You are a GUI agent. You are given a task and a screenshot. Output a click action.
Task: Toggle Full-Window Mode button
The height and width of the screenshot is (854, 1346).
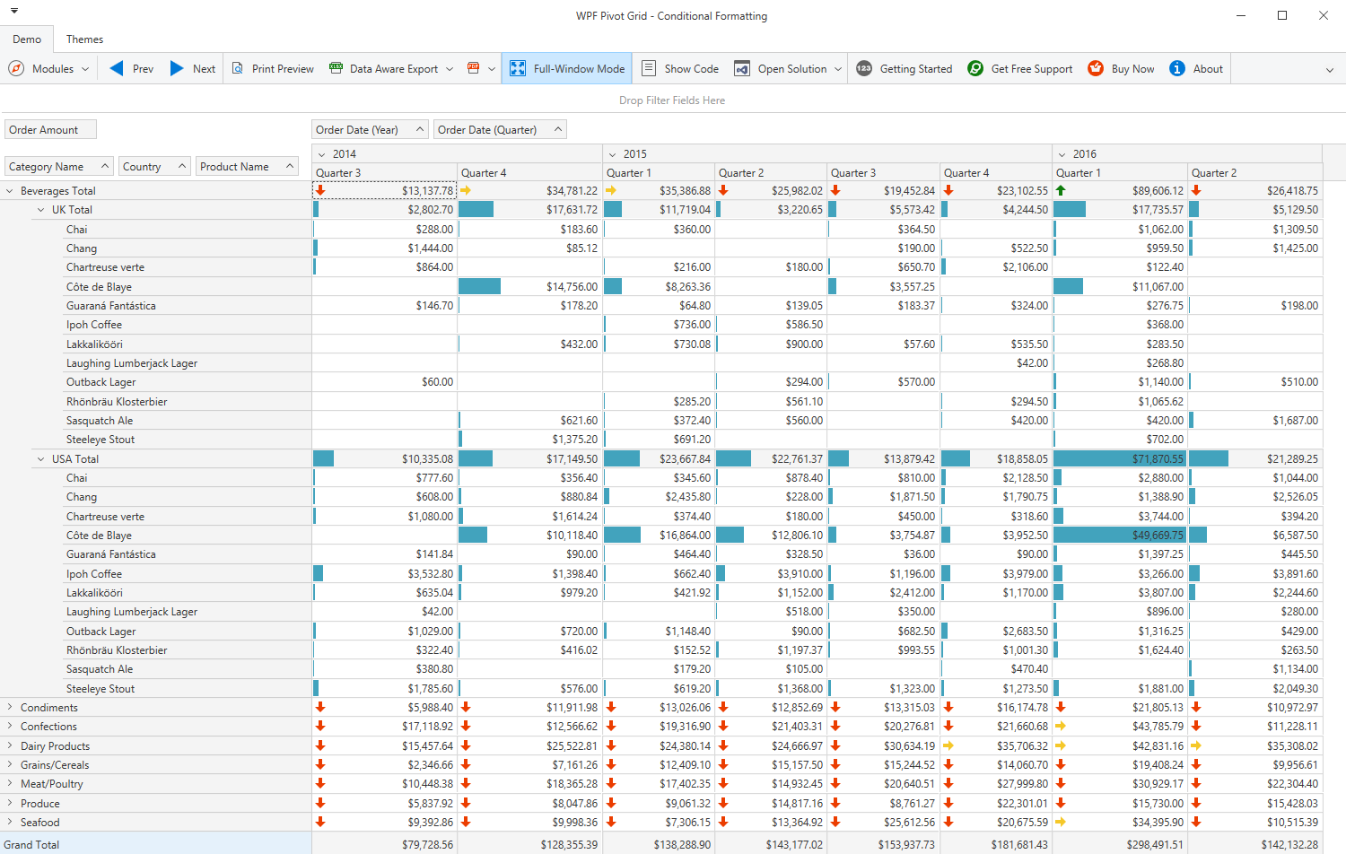coord(566,69)
